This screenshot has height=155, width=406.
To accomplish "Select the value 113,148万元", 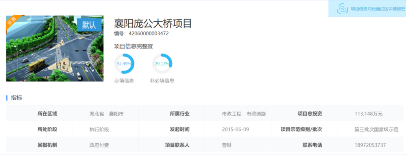I will (x=368, y=114).
